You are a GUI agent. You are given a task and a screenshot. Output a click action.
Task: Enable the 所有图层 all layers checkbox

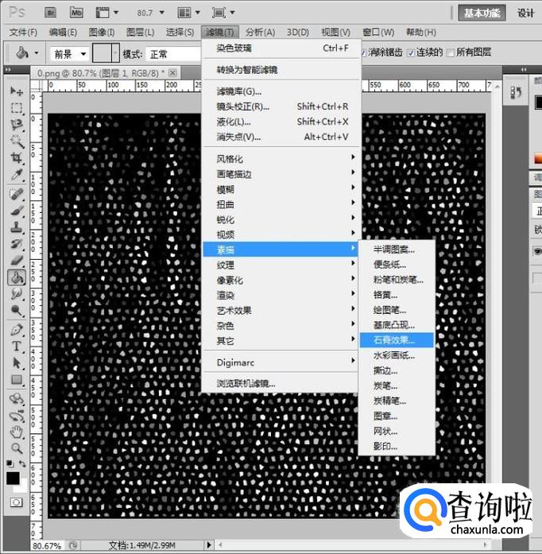click(x=451, y=52)
